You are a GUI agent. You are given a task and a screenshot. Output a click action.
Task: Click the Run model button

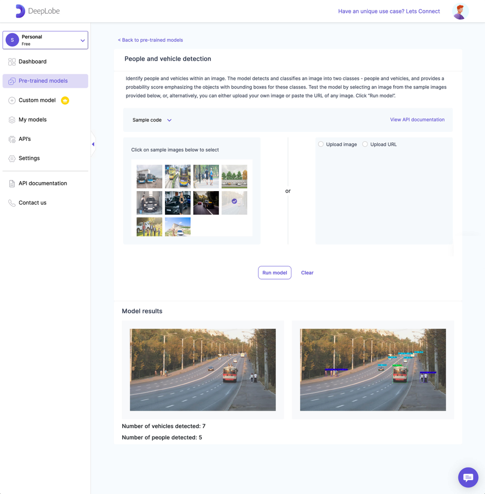[x=275, y=272]
